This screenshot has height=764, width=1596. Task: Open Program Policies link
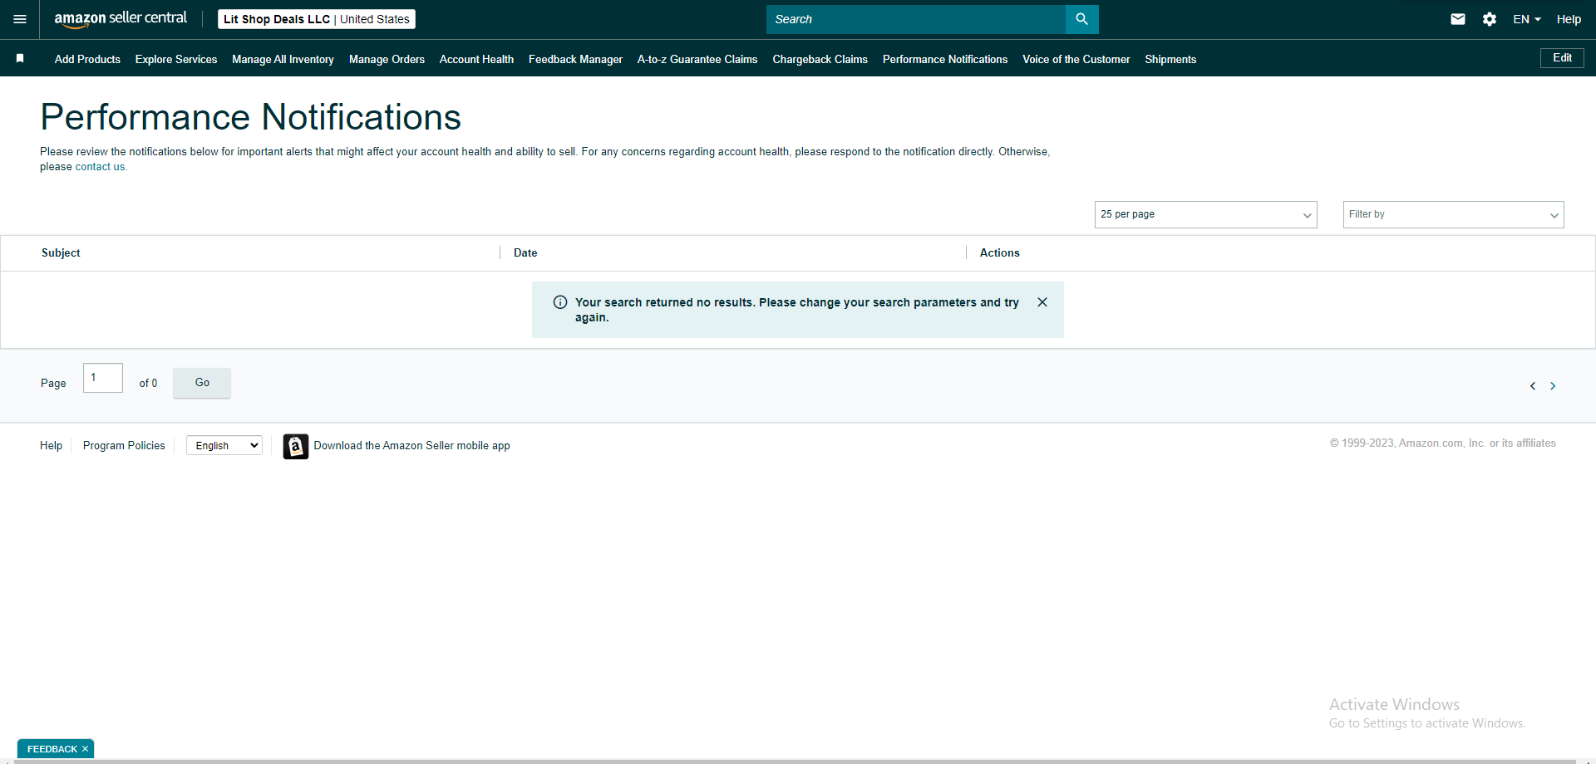124,446
